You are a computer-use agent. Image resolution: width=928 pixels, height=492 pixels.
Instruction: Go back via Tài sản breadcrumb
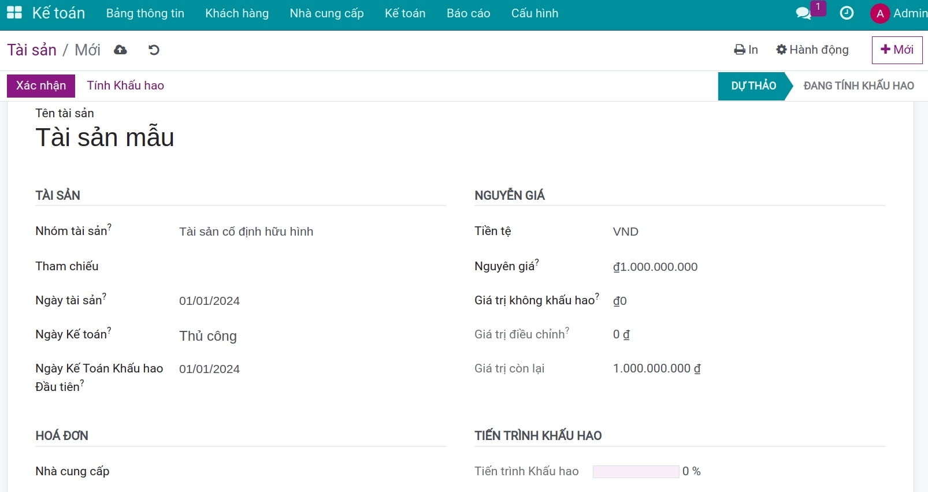click(32, 50)
